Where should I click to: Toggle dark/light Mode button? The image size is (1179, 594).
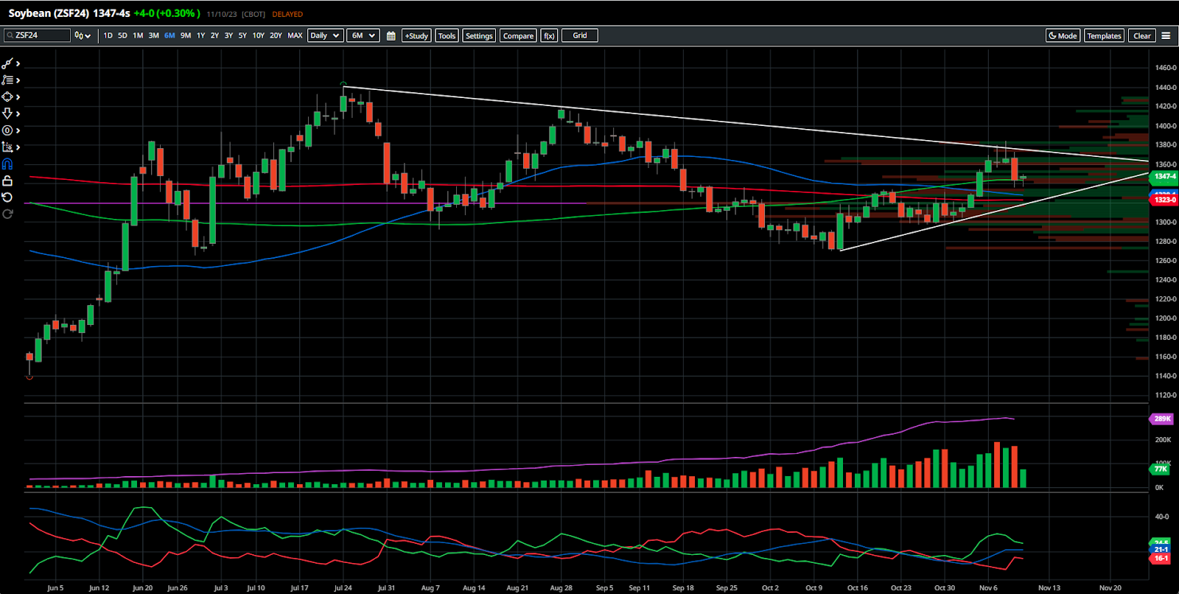pos(1063,35)
